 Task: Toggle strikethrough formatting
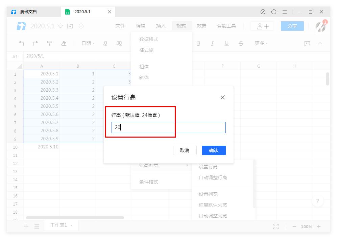[241, 43]
